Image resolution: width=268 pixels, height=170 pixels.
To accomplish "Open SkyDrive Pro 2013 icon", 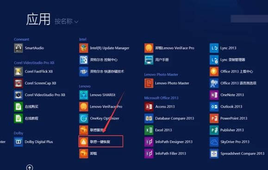I will tap(214, 142).
